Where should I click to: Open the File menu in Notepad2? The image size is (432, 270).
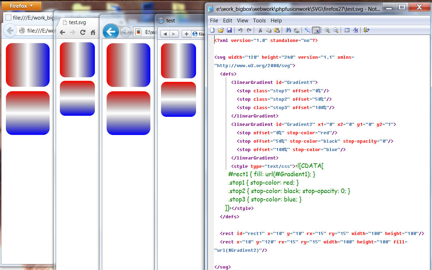click(x=214, y=21)
